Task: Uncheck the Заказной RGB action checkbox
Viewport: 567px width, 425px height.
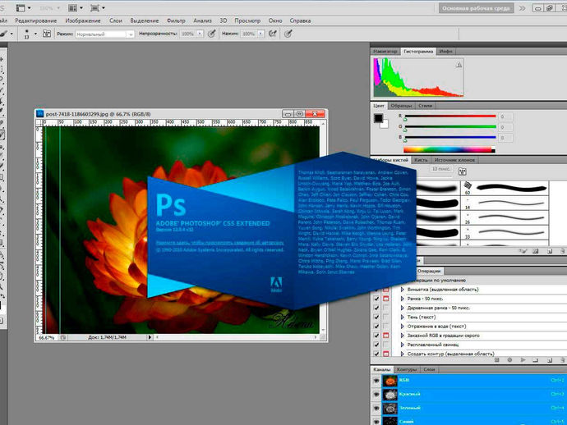Action: click(x=376, y=336)
